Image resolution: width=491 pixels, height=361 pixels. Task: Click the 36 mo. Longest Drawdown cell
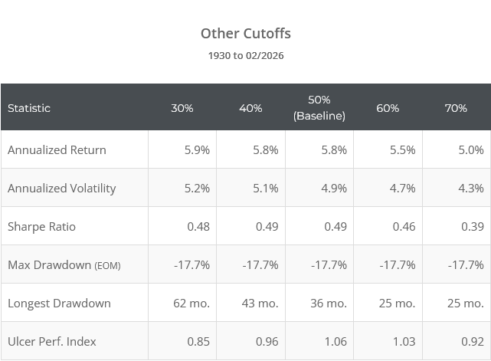tap(329, 303)
